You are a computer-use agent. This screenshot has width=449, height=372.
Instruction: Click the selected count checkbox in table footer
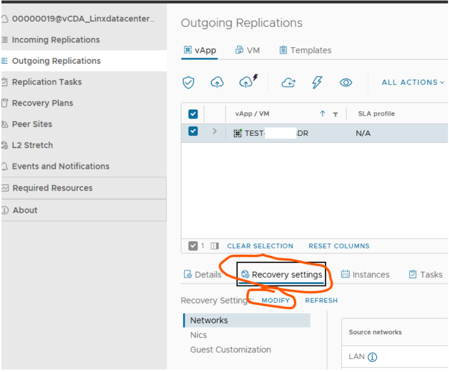click(x=193, y=246)
